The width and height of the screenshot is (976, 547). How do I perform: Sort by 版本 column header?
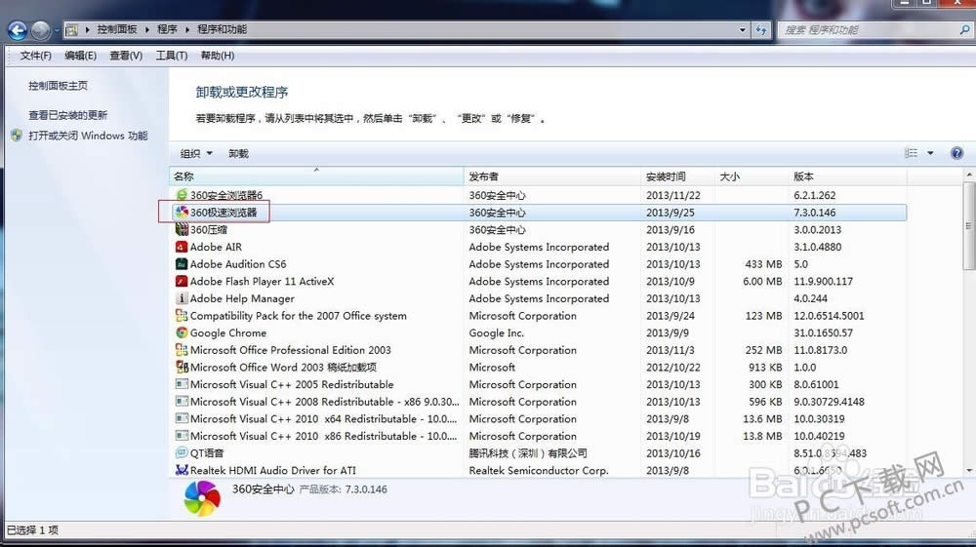(847, 176)
